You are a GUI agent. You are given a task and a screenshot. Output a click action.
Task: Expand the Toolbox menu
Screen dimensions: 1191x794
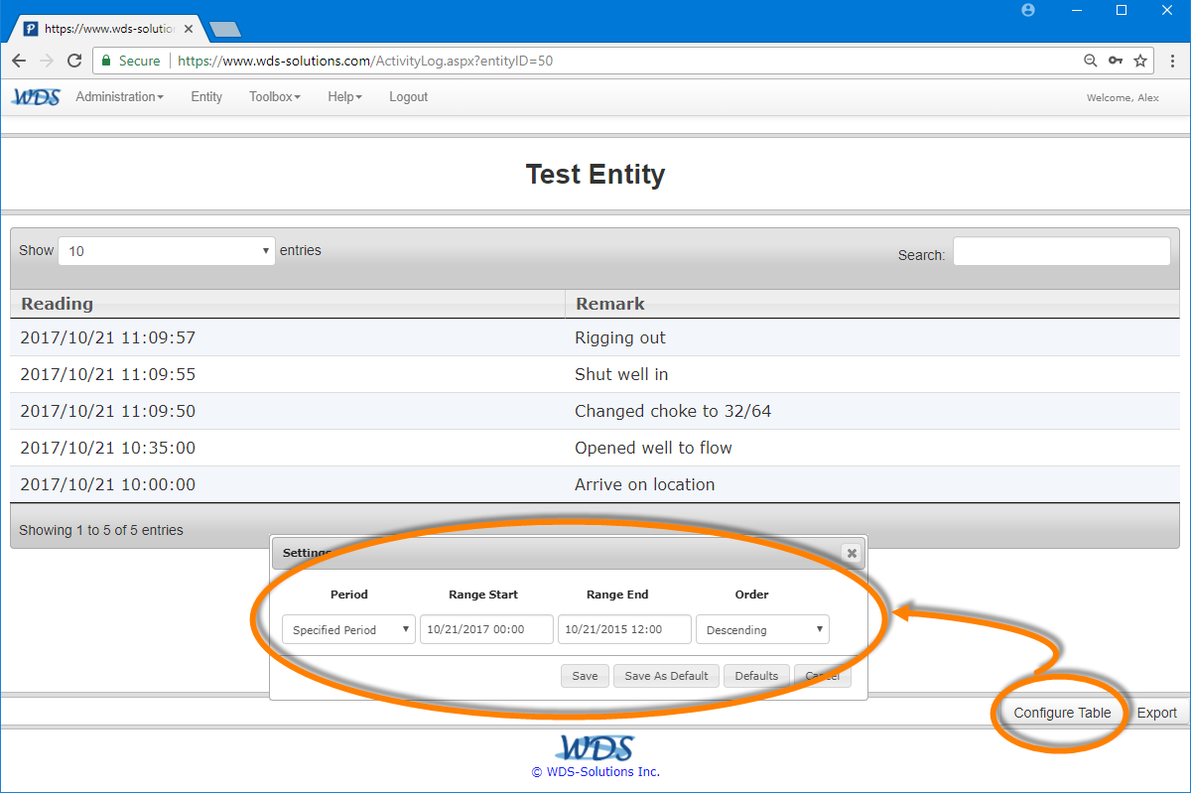pos(275,97)
